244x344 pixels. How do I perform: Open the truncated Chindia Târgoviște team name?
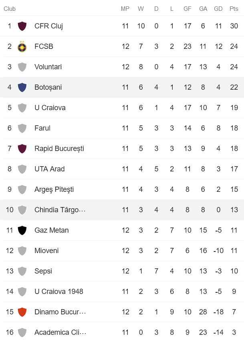click(x=60, y=210)
